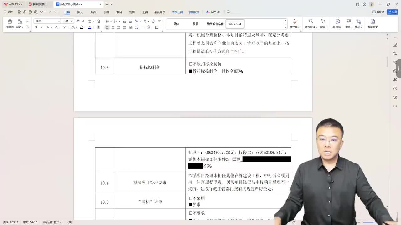401x225 pixels.
Task: Decrease paragraph indent
Action: tap(124, 21)
